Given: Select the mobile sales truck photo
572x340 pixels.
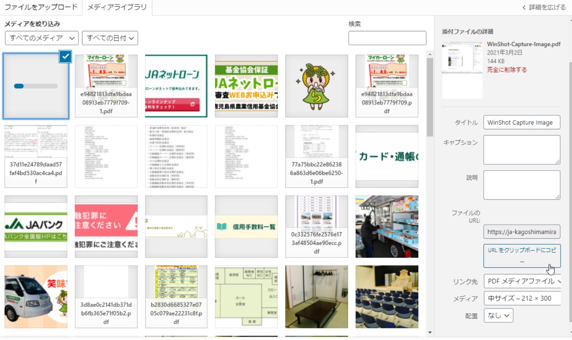Looking at the screenshot, I should (387, 227).
